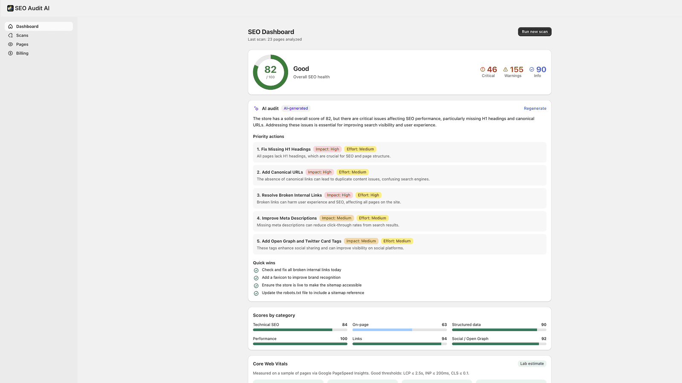Viewport: 682px width, 383px height.
Task: Click 'Impact: High' tag on Missing H1 Headings
Action: [x=327, y=149]
